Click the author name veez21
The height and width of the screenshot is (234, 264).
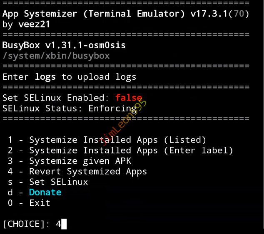(34, 24)
